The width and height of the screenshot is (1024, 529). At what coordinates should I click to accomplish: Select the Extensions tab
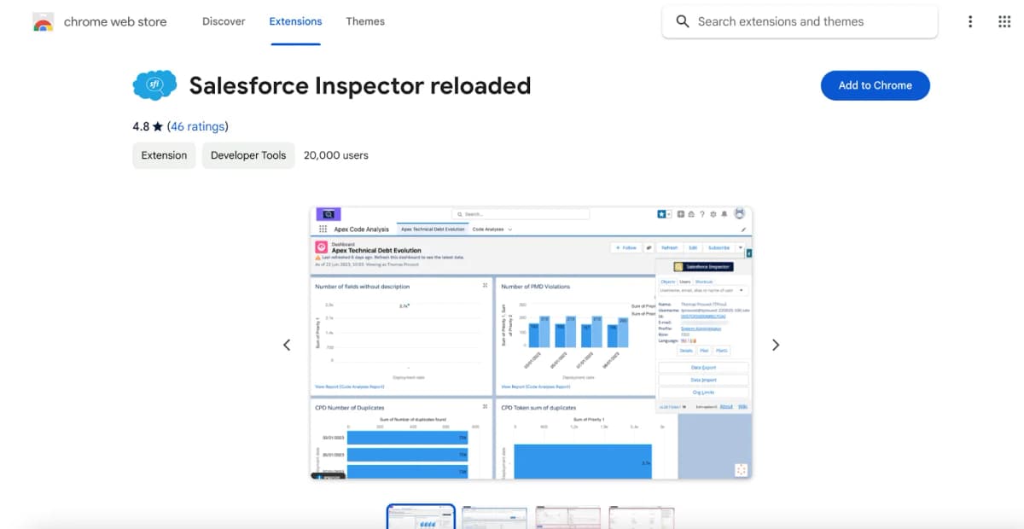click(x=295, y=21)
